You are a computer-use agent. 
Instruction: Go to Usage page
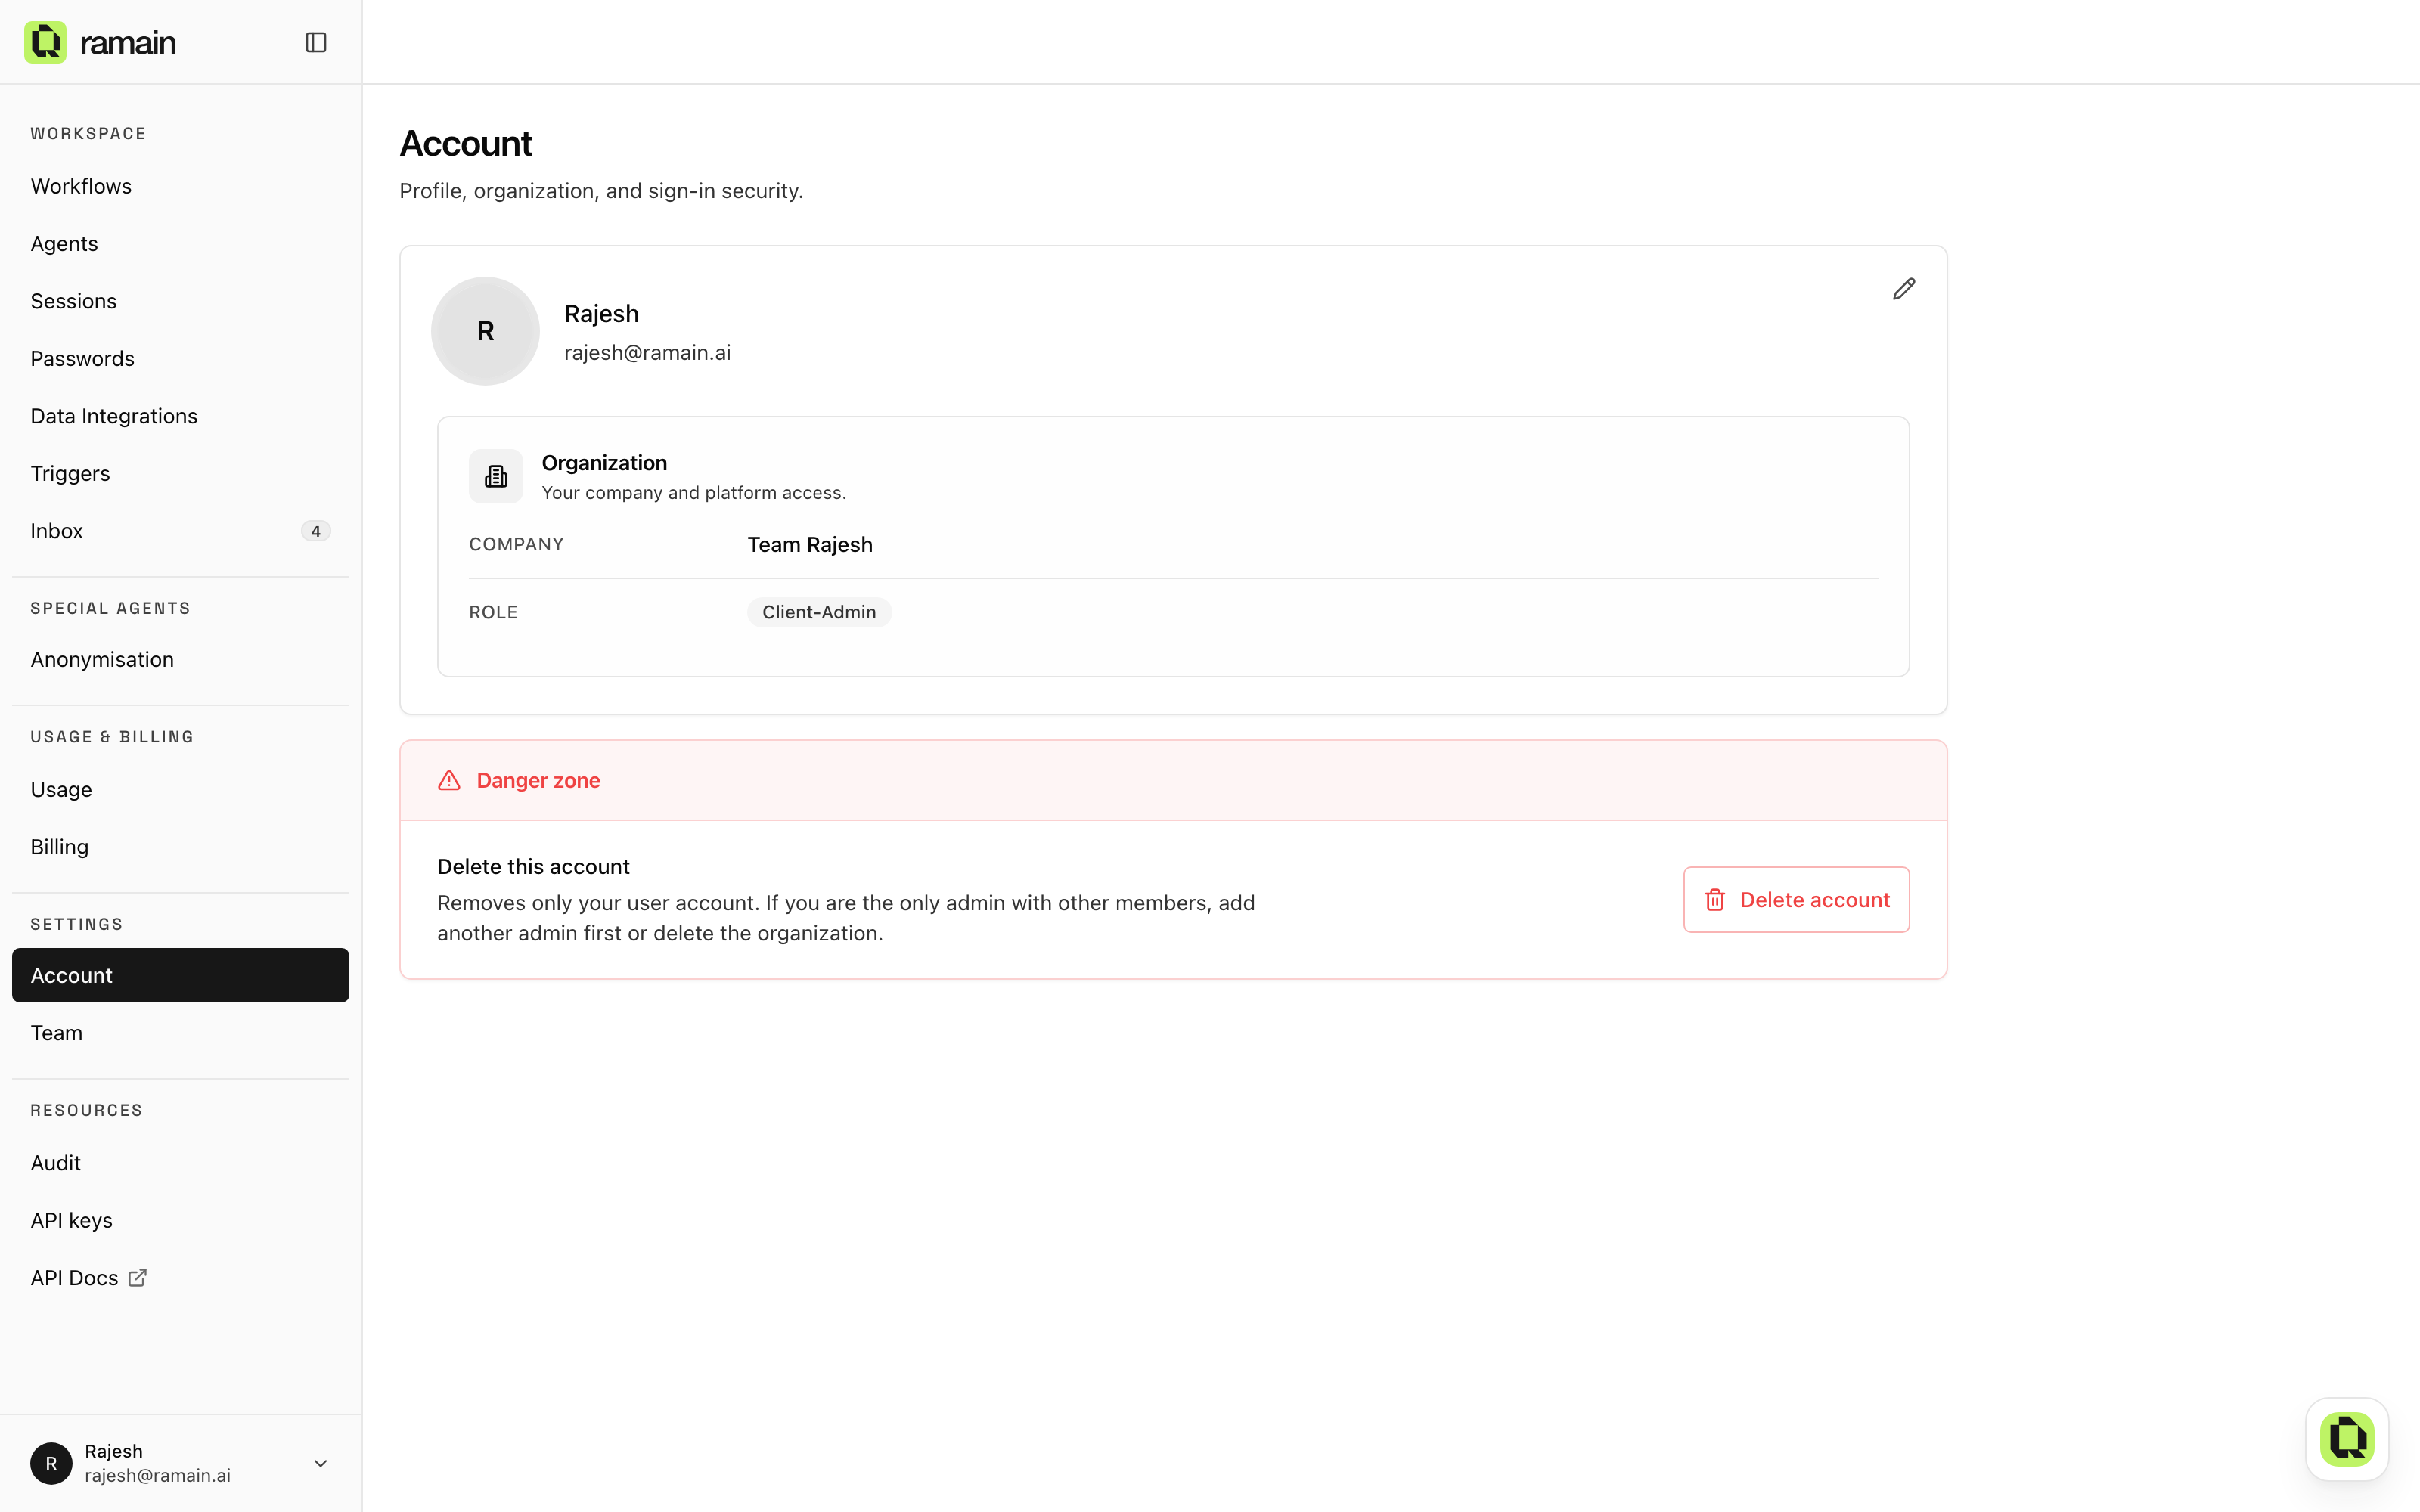[180, 789]
